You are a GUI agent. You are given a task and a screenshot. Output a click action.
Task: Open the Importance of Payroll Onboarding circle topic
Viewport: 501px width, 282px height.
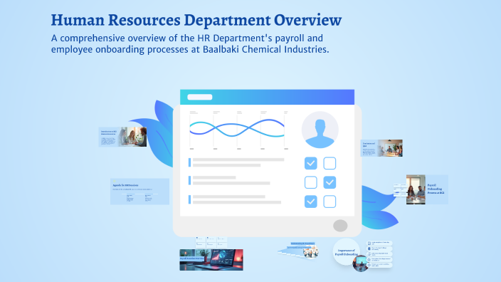[347, 252]
